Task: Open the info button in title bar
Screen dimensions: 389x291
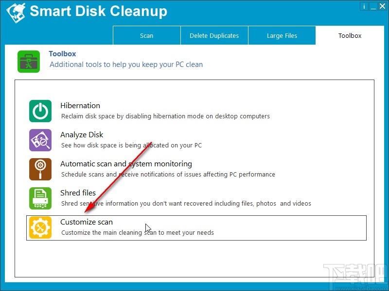Action: [364, 6]
